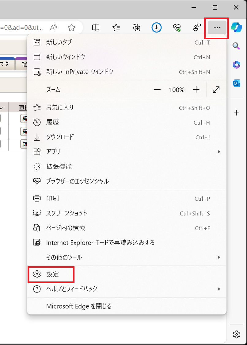Expand ヘルプとフィードバック submenu
This screenshot has height=345, width=247.
[127, 289]
